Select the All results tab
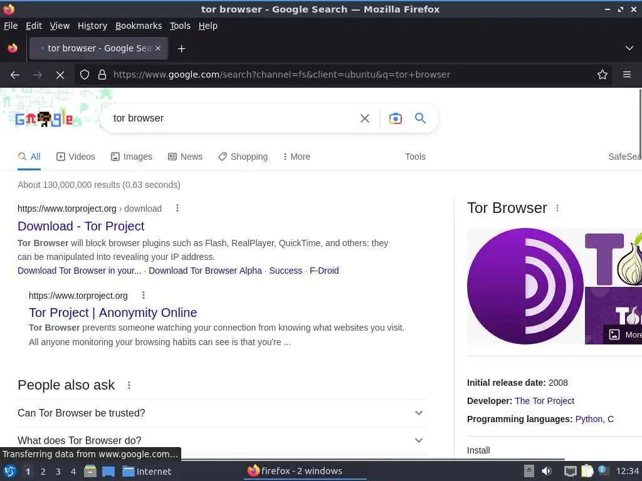The width and height of the screenshot is (642, 481). coord(29,157)
